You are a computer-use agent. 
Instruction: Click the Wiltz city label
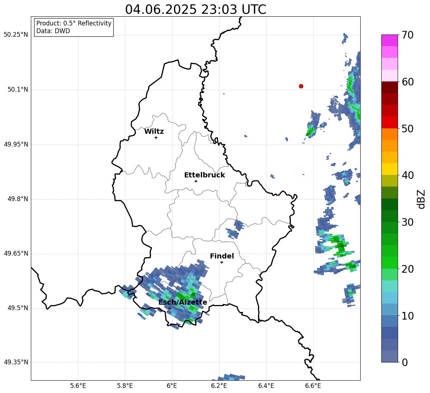click(x=154, y=132)
